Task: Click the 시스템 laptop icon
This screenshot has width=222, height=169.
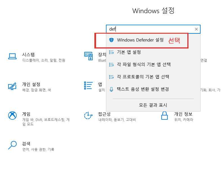Action: point(12,56)
